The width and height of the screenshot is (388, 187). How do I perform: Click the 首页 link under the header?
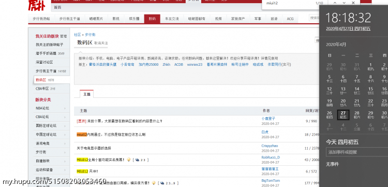[x=57, y=7]
